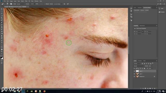Screen dimensions: 166x93
Task: Open the Fill slider arrow
Action: click(152, 68)
